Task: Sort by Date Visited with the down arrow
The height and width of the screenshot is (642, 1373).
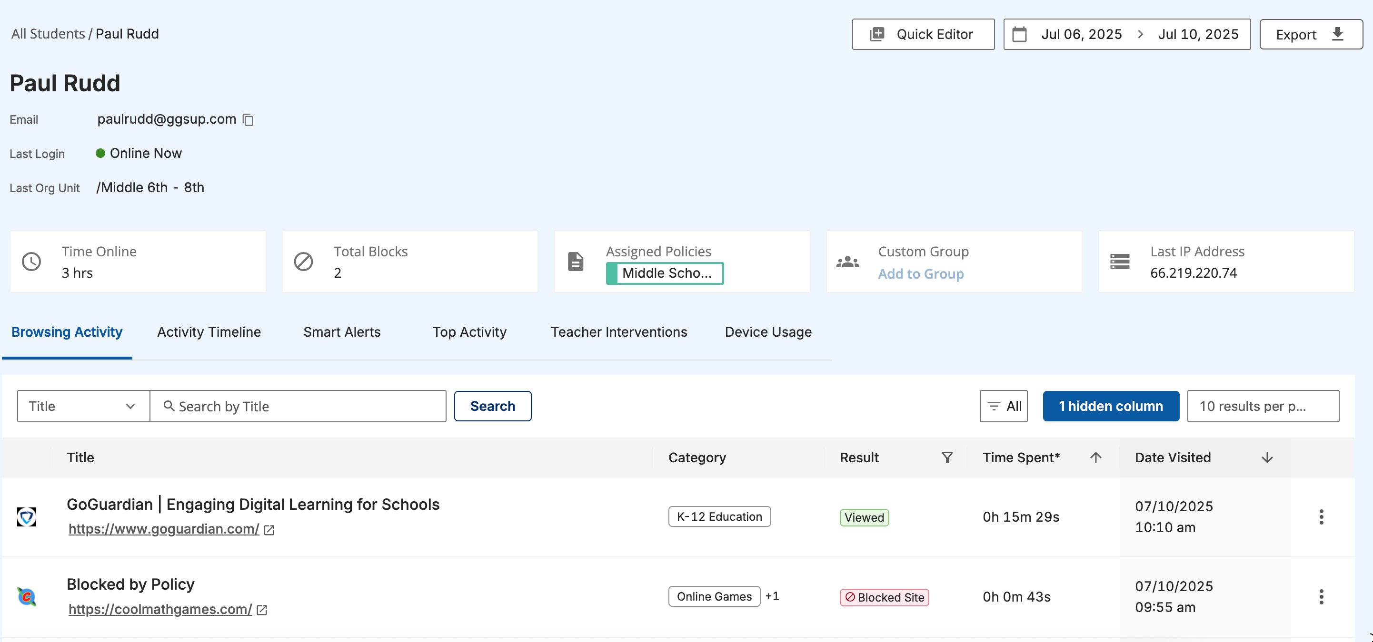Action: click(1267, 457)
